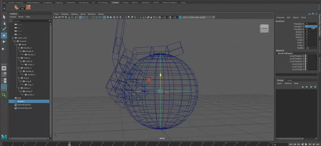The width and height of the screenshot is (321, 146).
Task: Click the red-blue axis Channel Box icon
Action: (309, 14)
